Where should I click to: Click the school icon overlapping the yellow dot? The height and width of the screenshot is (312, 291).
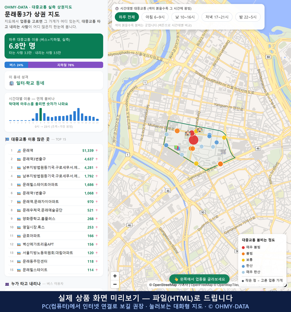pos(200,130)
